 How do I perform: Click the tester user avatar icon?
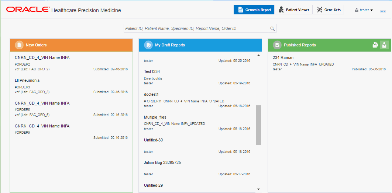coord(357,10)
